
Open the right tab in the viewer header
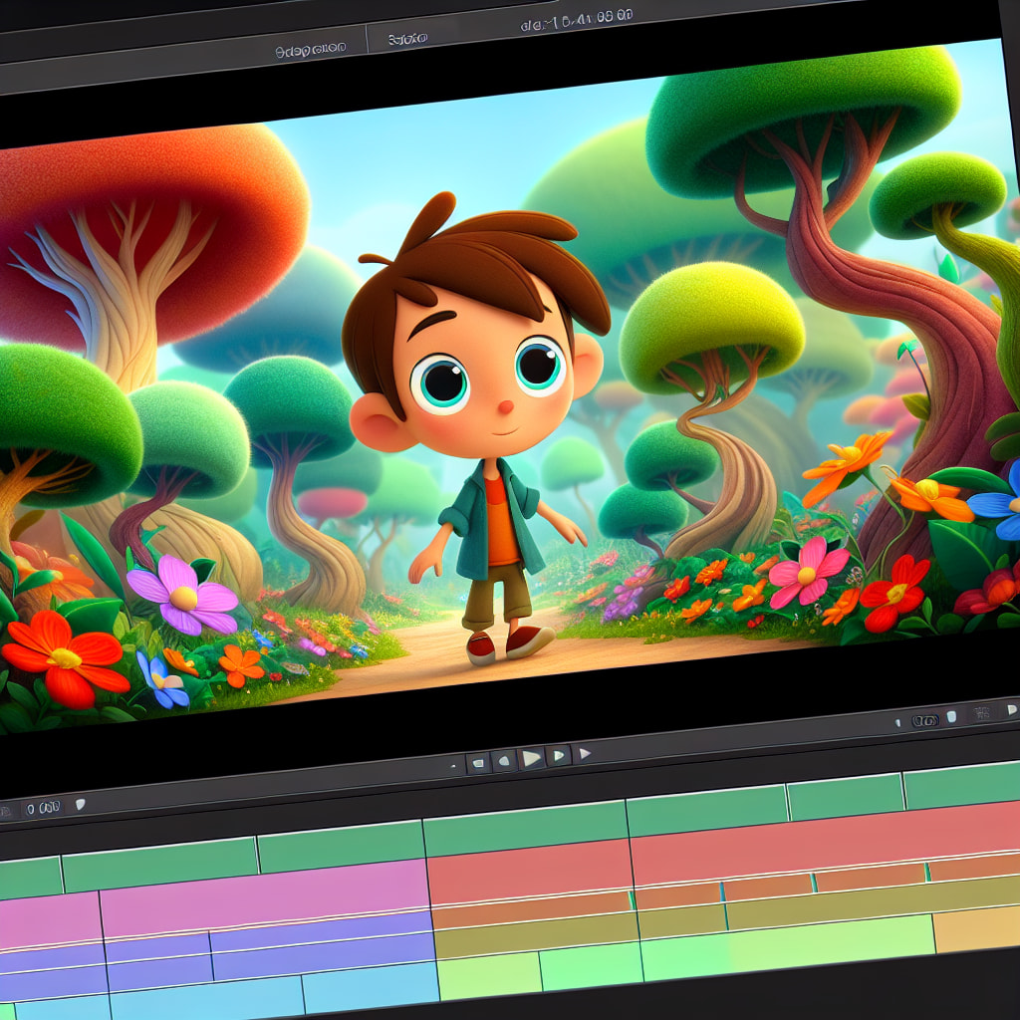407,40
